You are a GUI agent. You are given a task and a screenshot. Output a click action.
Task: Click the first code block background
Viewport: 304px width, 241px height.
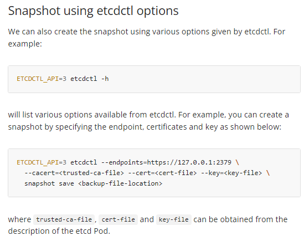tap(154, 79)
